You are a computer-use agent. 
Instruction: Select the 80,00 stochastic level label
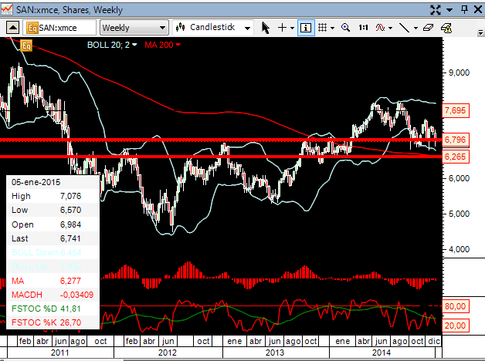pyautogui.click(x=456, y=306)
